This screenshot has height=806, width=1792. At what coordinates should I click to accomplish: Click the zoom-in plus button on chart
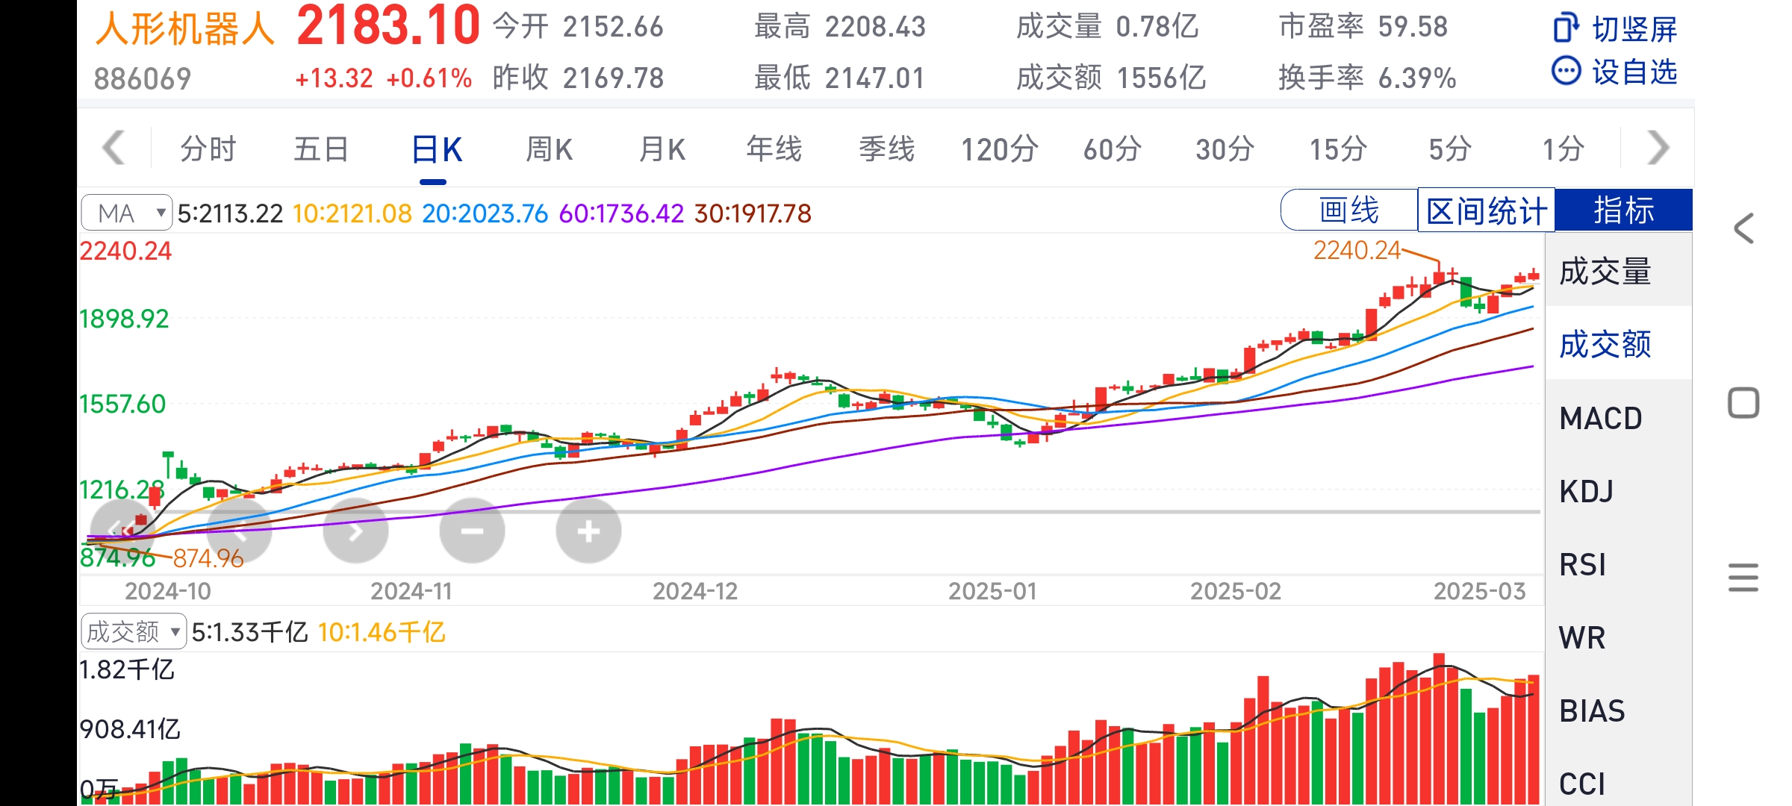coord(588,531)
